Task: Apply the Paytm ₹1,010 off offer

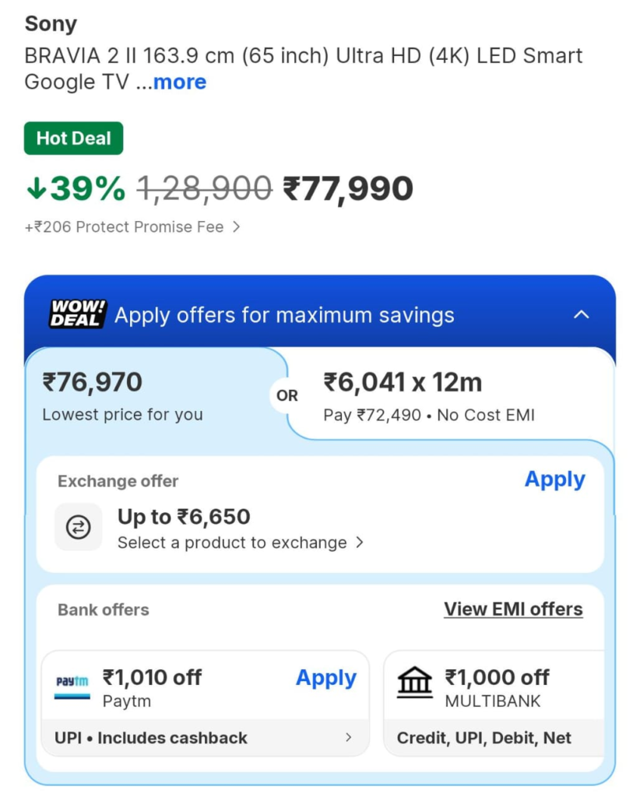Action: point(325,678)
